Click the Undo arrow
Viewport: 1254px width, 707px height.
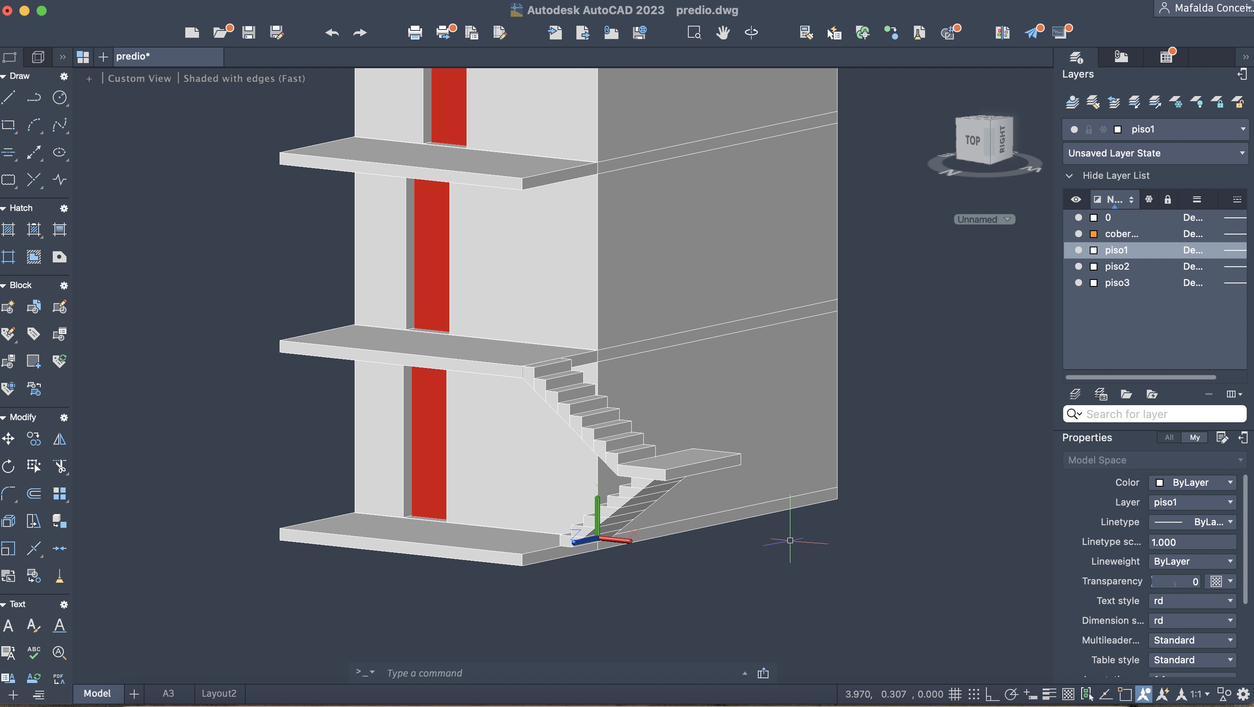pos(332,33)
